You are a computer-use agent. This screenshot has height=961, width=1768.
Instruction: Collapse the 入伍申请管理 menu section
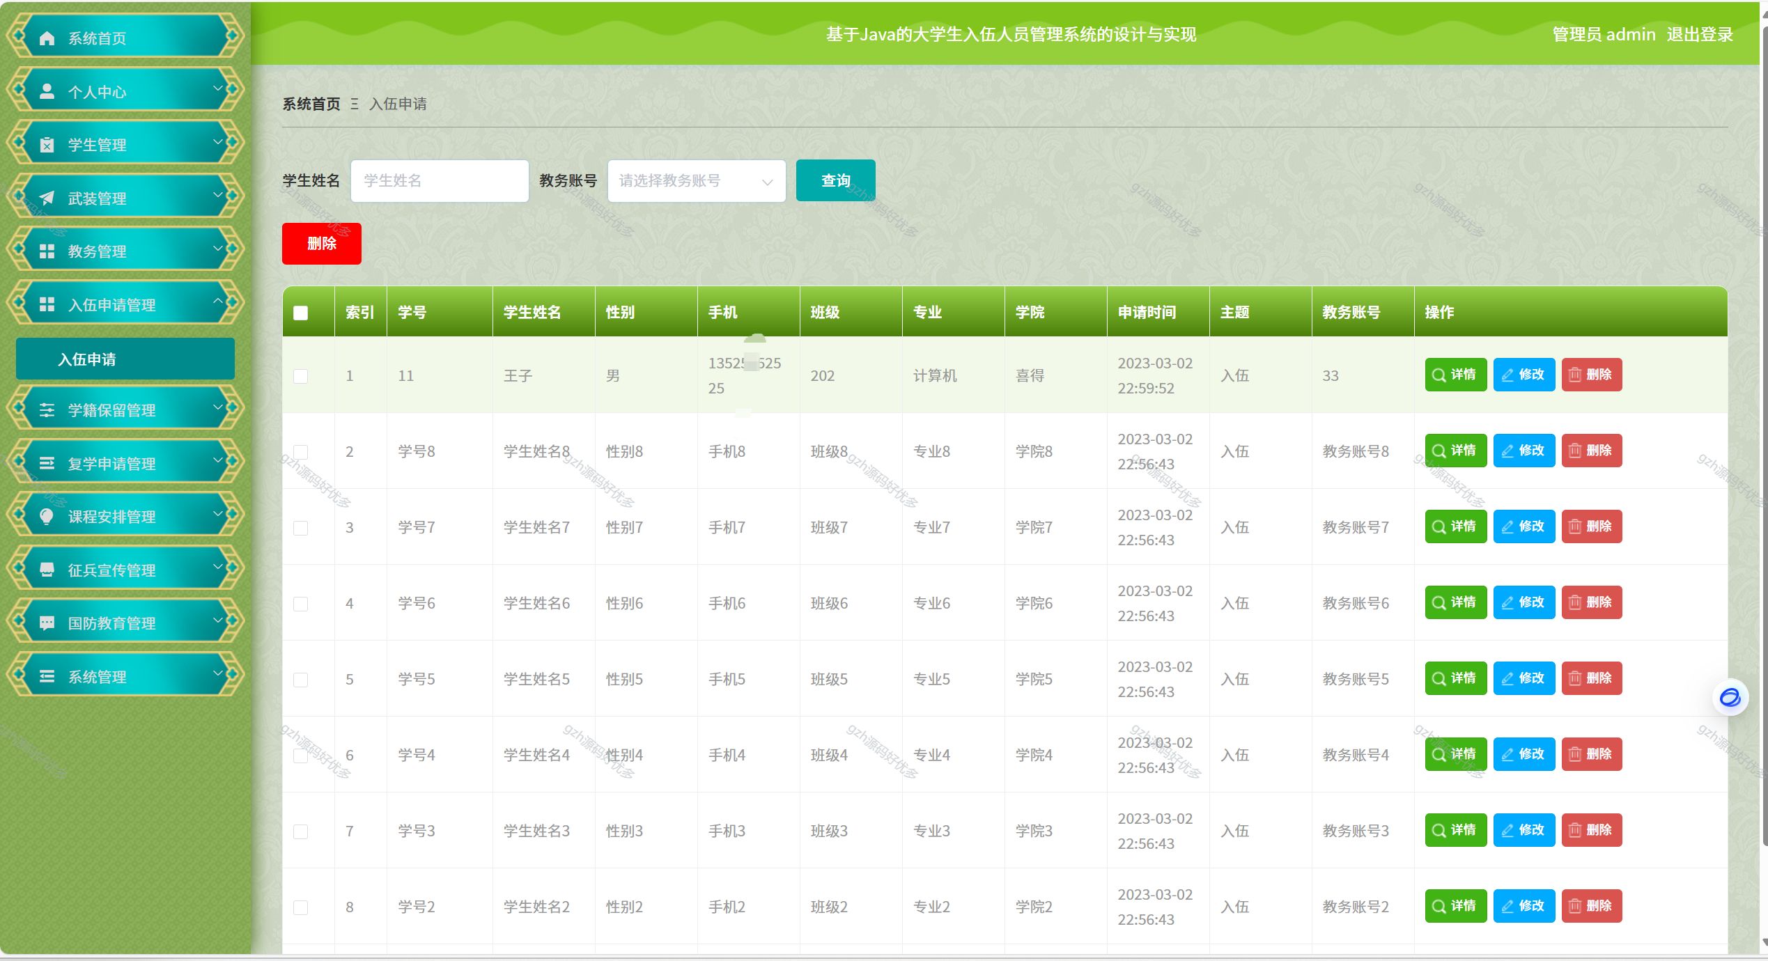[125, 304]
